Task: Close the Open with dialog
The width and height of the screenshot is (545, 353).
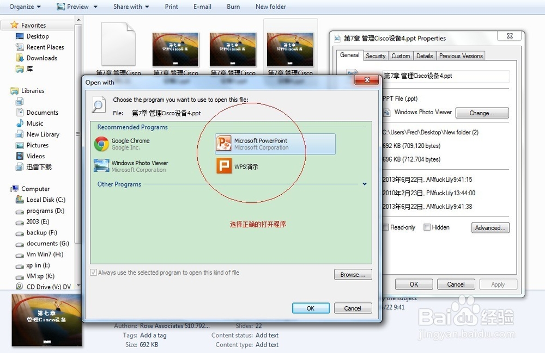Action: point(367,80)
